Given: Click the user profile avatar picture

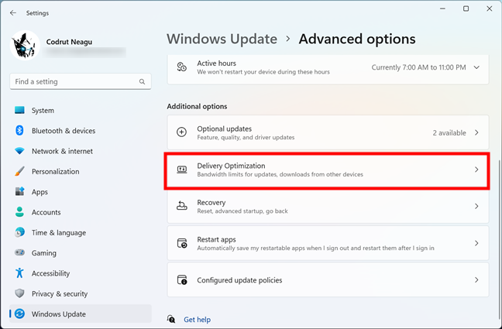Looking at the screenshot, I should click(x=25, y=46).
